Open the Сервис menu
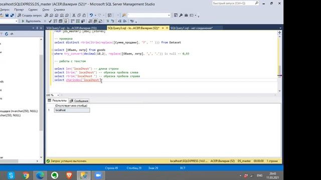321x180 pixels. pos(33,9)
